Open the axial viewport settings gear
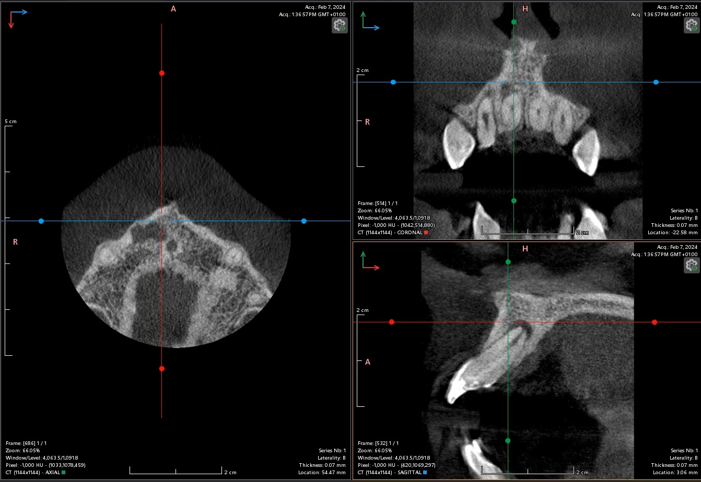The height and width of the screenshot is (482, 701). tap(340, 26)
